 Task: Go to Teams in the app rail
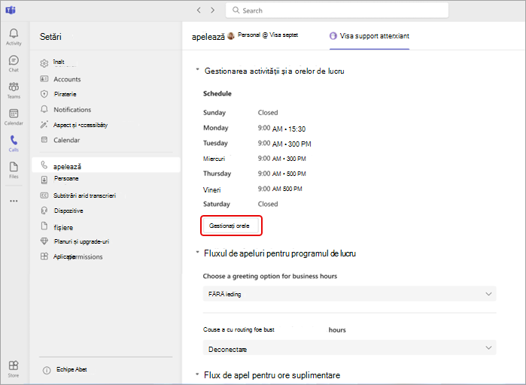tap(14, 90)
